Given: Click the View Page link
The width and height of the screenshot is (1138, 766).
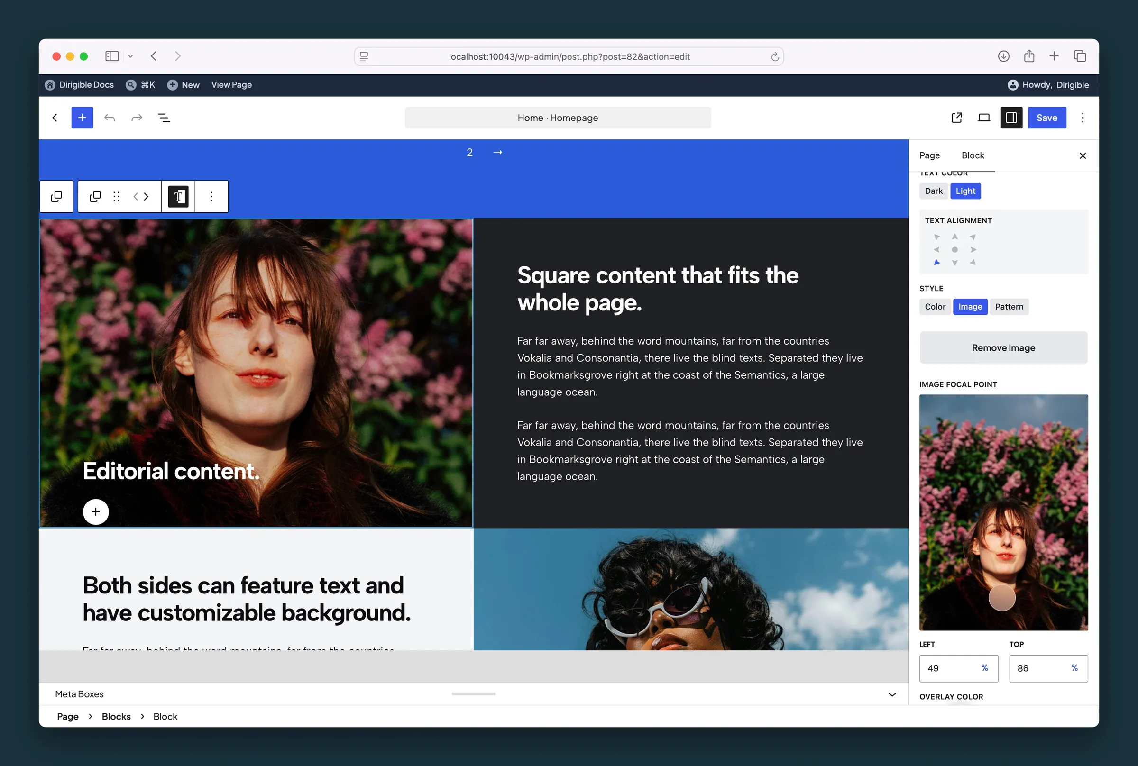Looking at the screenshot, I should [231, 85].
